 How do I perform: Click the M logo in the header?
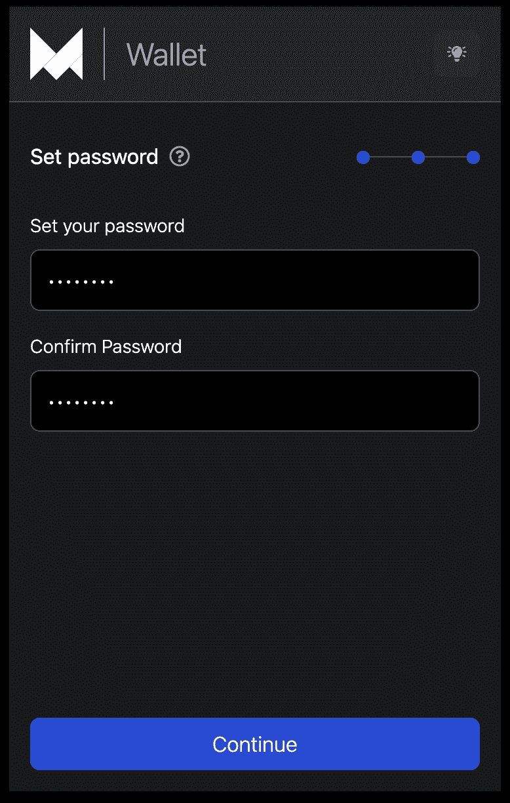tap(56, 54)
